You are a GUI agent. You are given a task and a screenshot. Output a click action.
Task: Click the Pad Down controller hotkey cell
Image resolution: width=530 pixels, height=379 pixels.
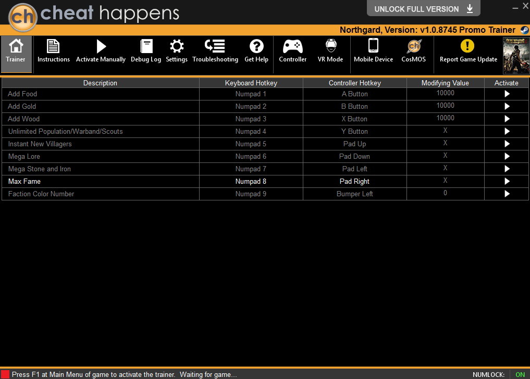coord(354,156)
